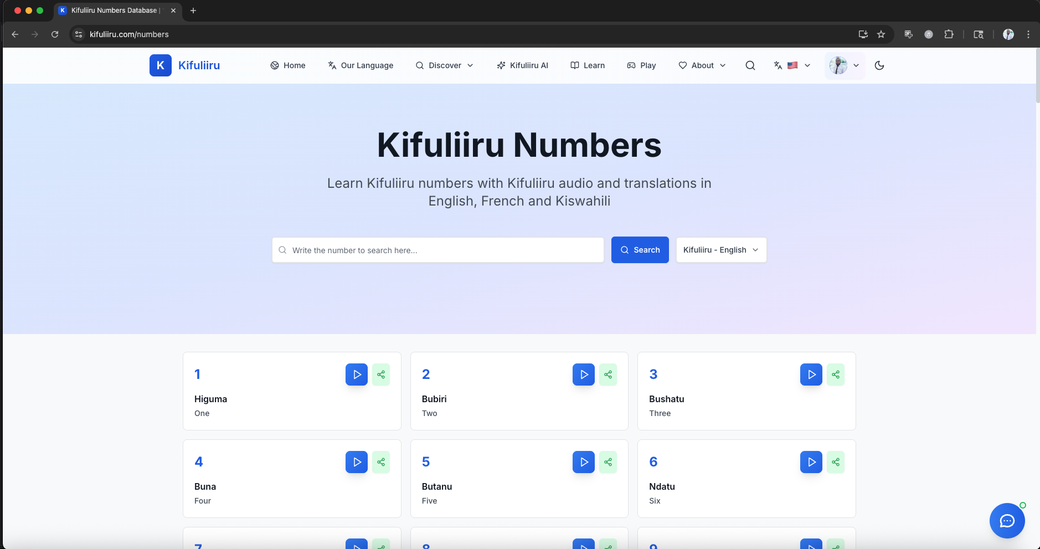This screenshot has height=549, width=1040.
Task: Play audio for Bushatu
Action: point(811,374)
